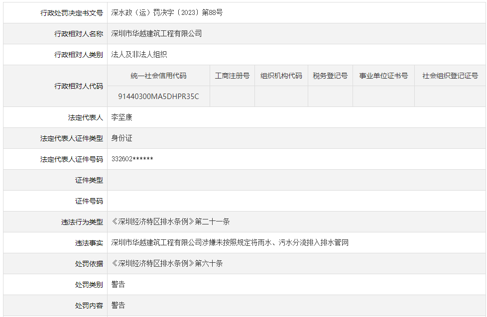
Task: Click the legal representative name 李坚康
Action: click(x=122, y=117)
